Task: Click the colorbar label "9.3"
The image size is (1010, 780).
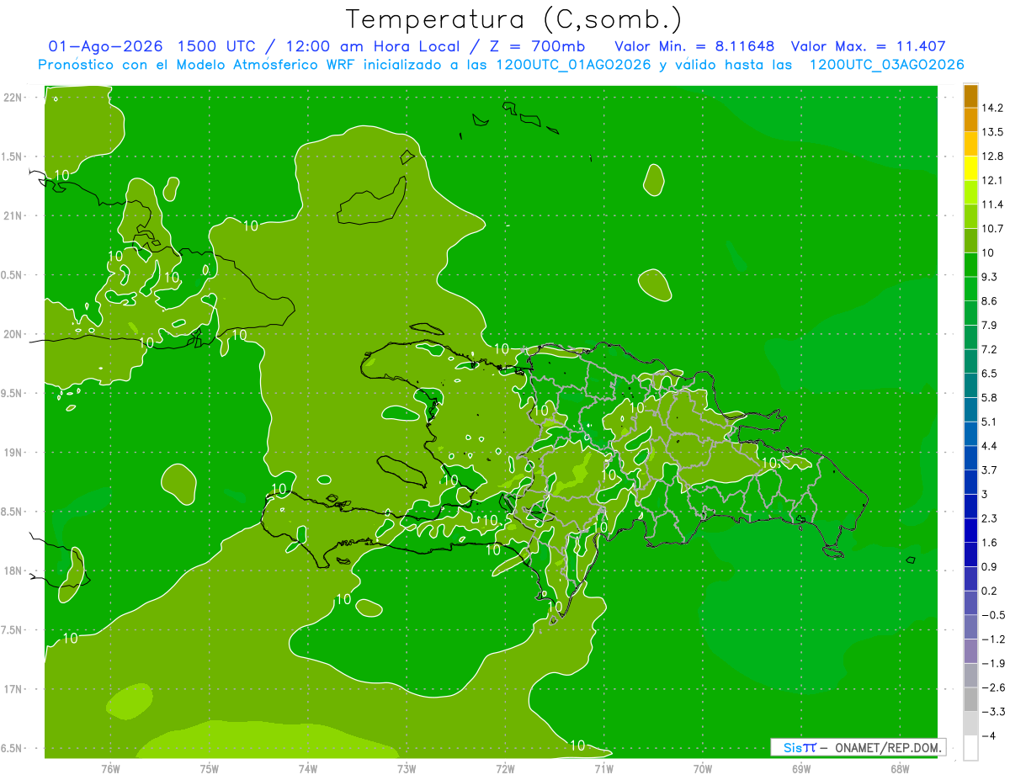Action: click(x=990, y=277)
